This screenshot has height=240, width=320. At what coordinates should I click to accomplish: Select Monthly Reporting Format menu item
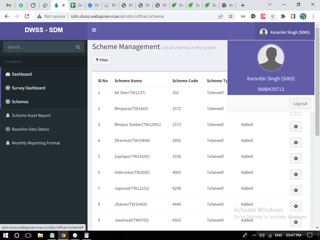(x=36, y=143)
